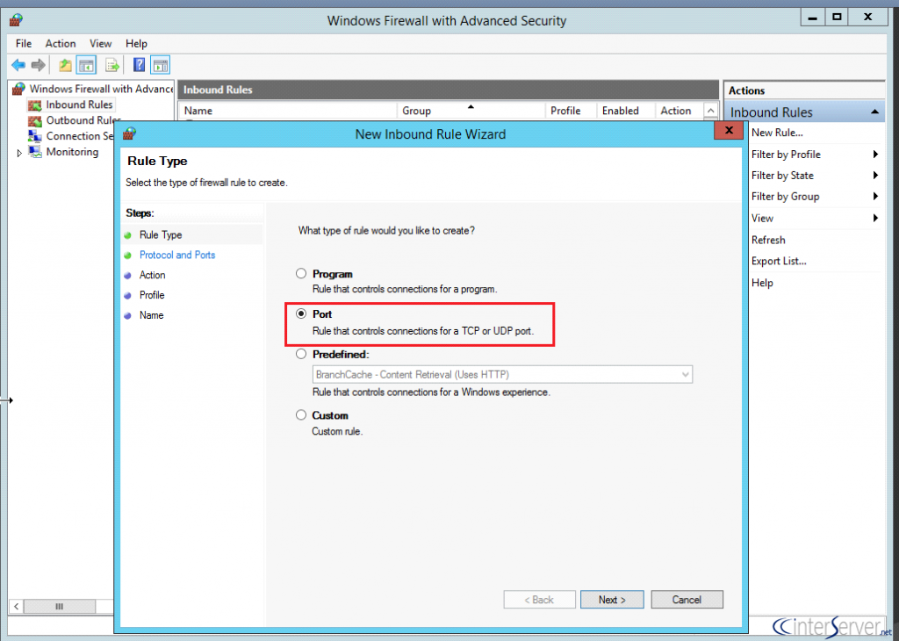Click Help in the Actions pane
Viewport: 899px width, 641px height.
(762, 283)
